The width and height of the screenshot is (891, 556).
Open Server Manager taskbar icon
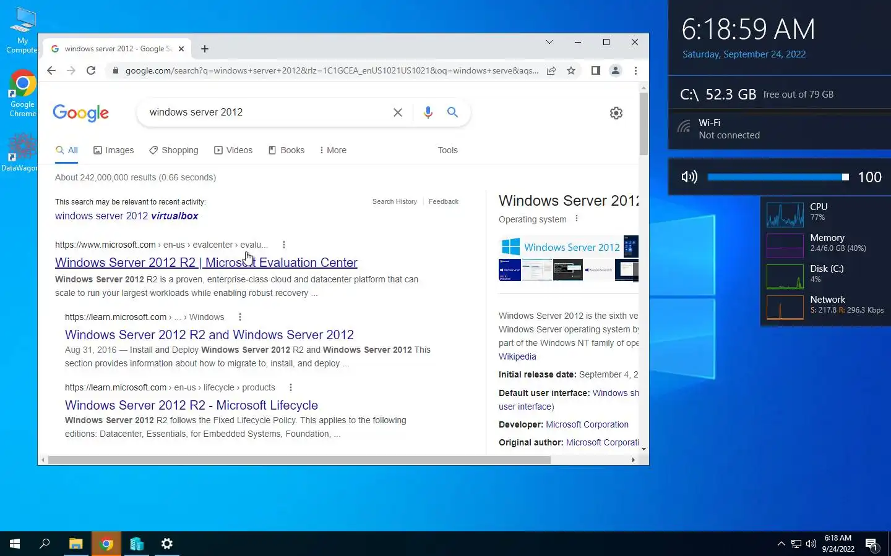137,544
